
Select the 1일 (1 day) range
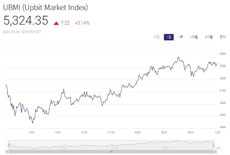[x=169, y=37]
